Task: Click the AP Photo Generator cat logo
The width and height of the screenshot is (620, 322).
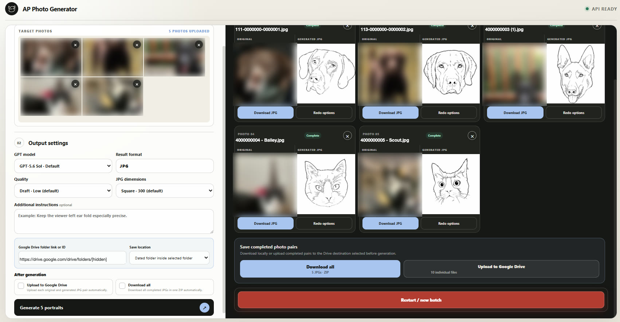Action: coord(12,9)
